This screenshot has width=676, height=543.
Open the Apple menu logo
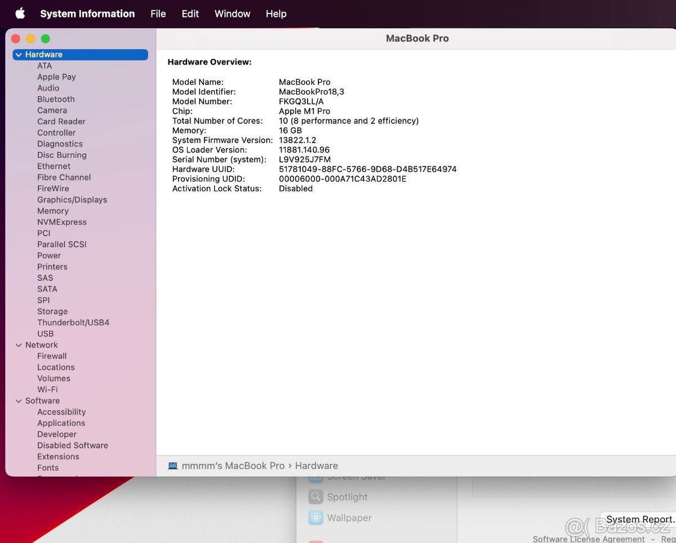[20, 14]
